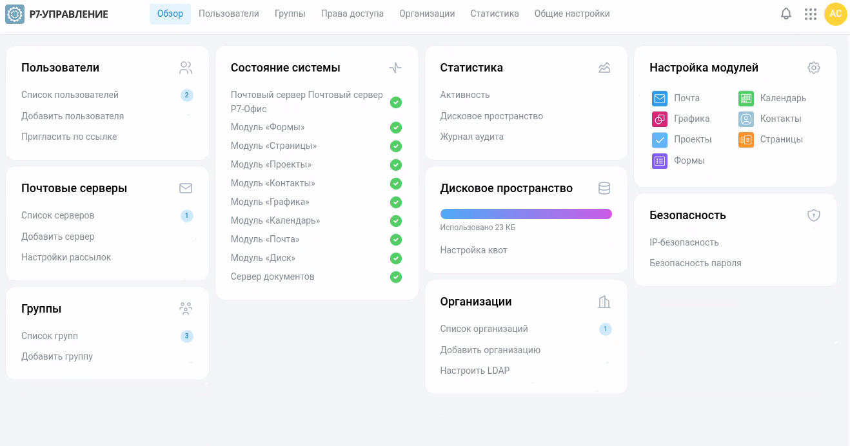The height and width of the screenshot is (446, 850).
Task: Click the Список серверов count badge
Action: (187, 216)
